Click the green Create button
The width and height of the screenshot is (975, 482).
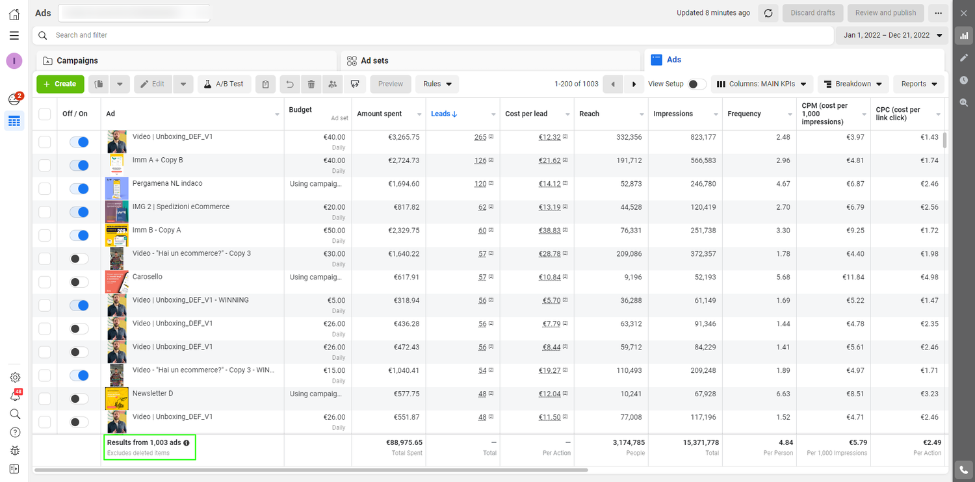(60, 84)
